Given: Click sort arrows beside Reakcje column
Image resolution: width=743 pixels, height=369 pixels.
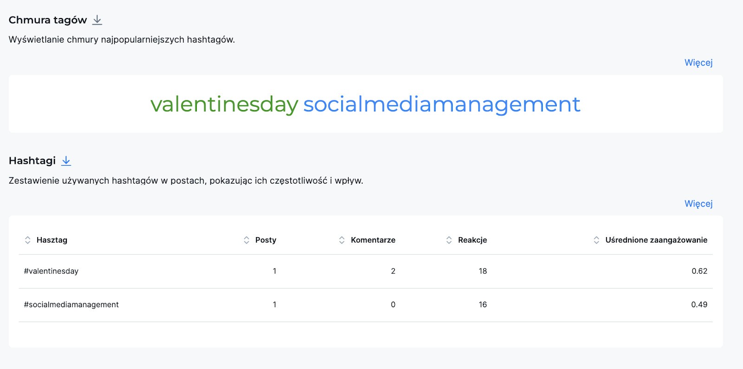Looking at the screenshot, I should point(449,240).
